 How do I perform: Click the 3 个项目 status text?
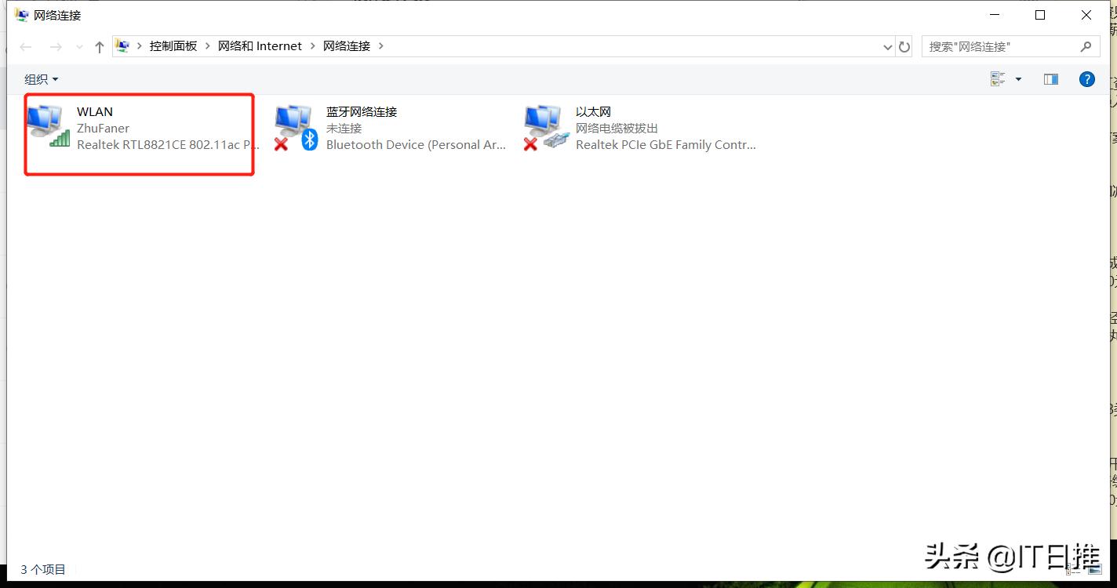[x=42, y=569]
